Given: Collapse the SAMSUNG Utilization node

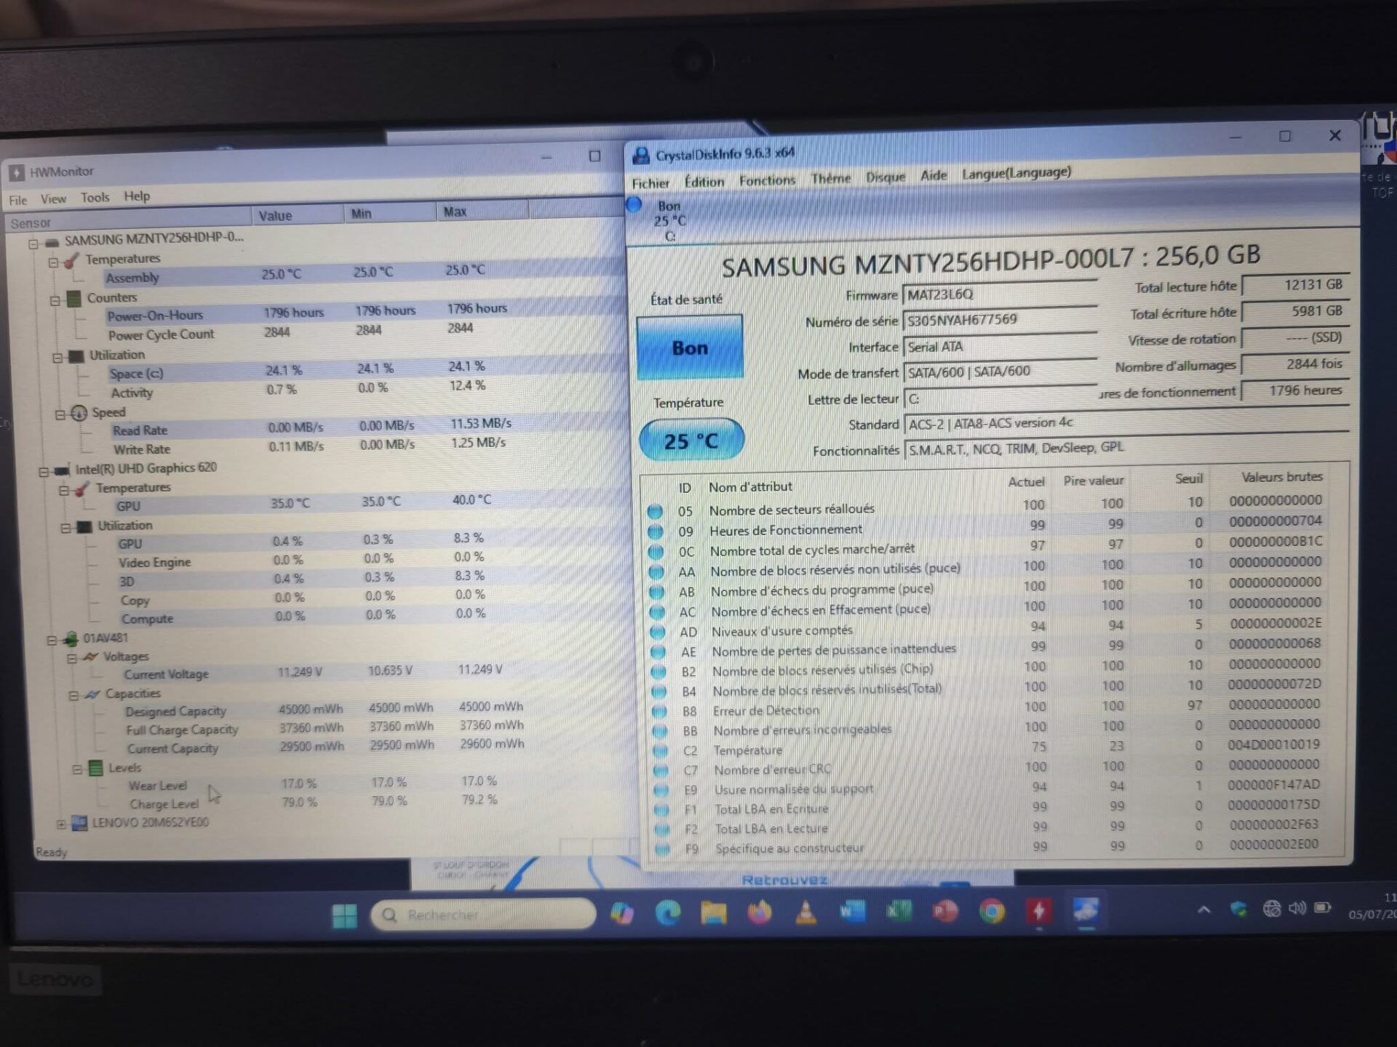Looking at the screenshot, I should pos(57,357).
